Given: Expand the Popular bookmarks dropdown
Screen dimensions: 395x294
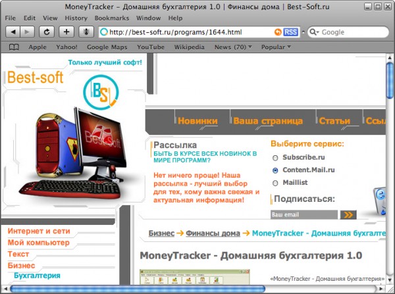Looking at the screenshot, I should [x=276, y=47].
